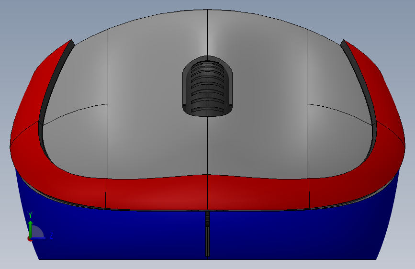Select the dark vertical slot in the blue base
The image size is (415, 269).
208,234
